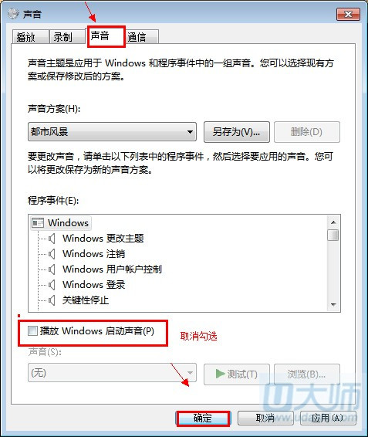The width and height of the screenshot is (368, 437).
Task: Click the down arrow in the 程序事件 list scrollbar
Action: pos(333,305)
